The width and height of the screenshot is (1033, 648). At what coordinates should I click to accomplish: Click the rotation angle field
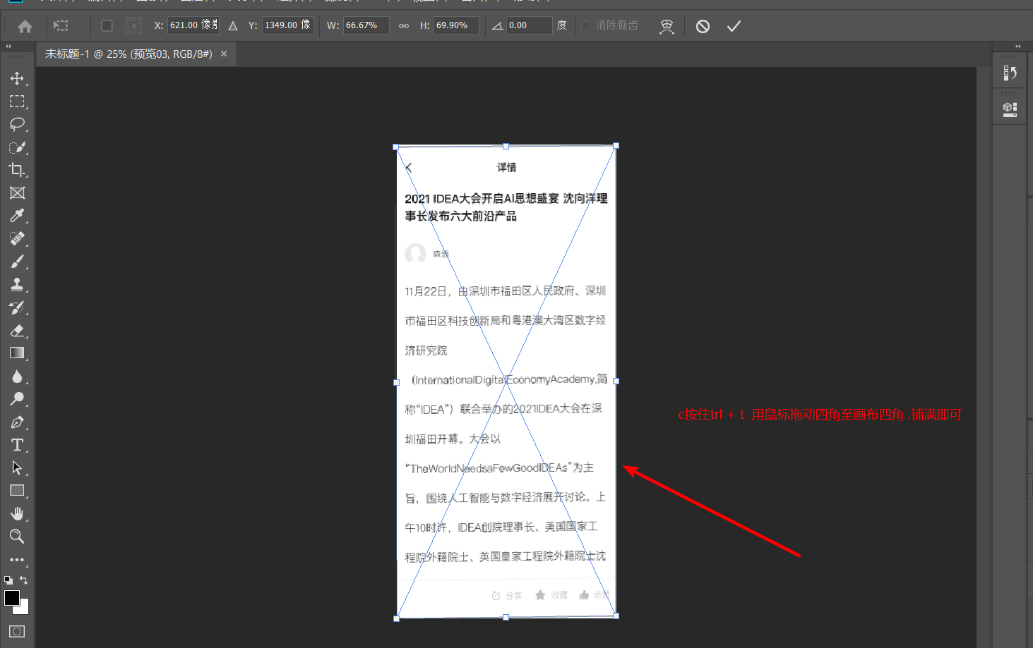pyautogui.click(x=530, y=25)
